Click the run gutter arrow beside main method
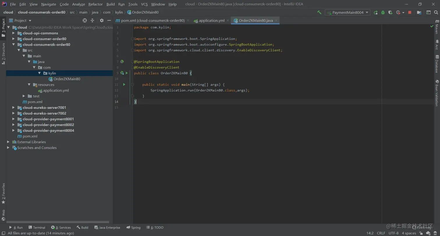This screenshot has width=440, height=236. 124,84
